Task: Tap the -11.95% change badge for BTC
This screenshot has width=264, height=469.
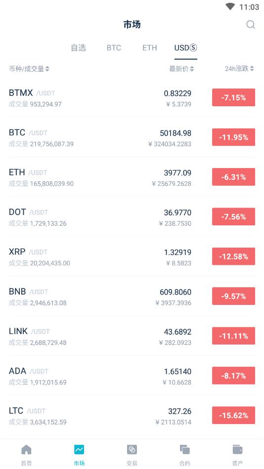Action: [233, 137]
